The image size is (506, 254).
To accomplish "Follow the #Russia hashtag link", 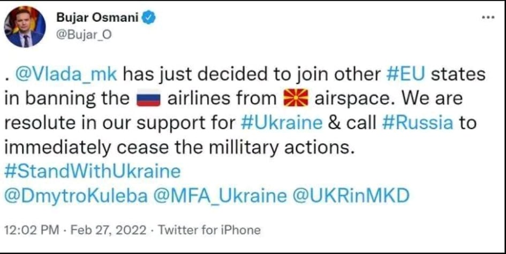I will coord(418,122).
